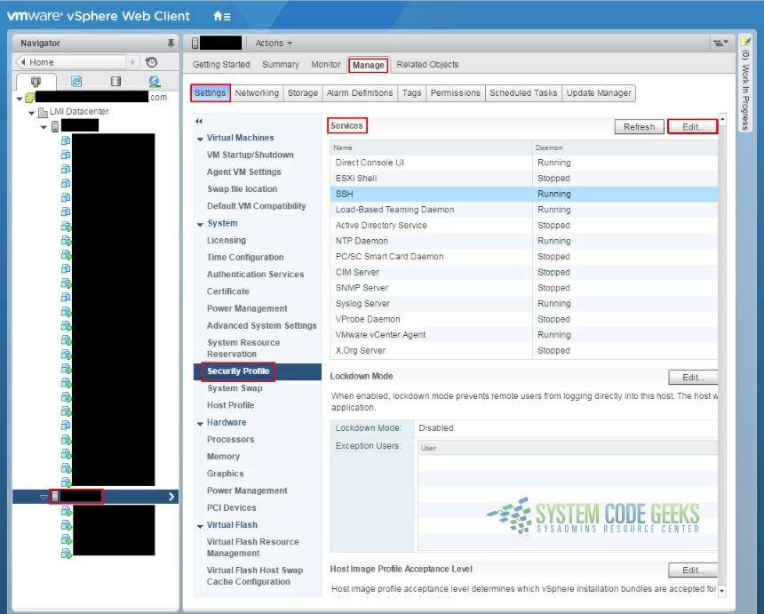Select the ESXi Shell service row

[524, 179]
